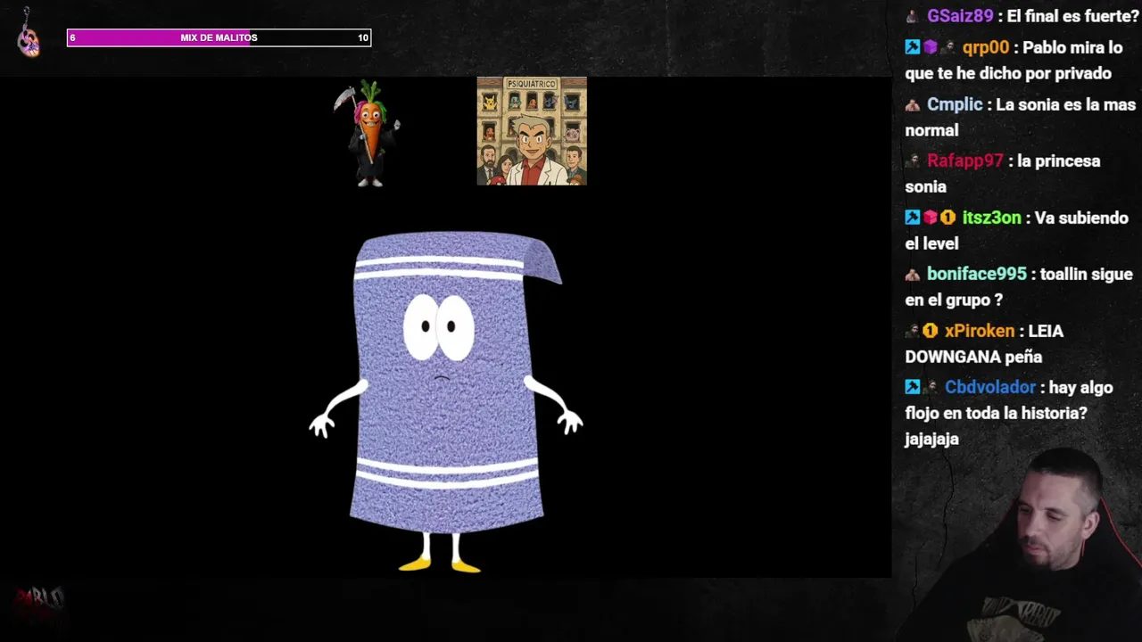Click the progress bar goal value 10

[x=363, y=37]
